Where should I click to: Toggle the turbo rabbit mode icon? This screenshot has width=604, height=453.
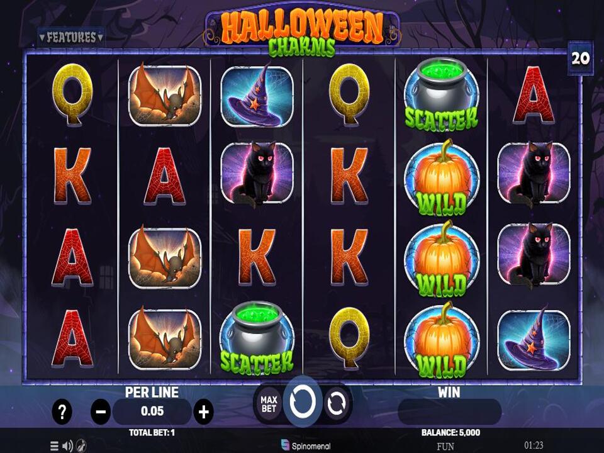coord(81,446)
